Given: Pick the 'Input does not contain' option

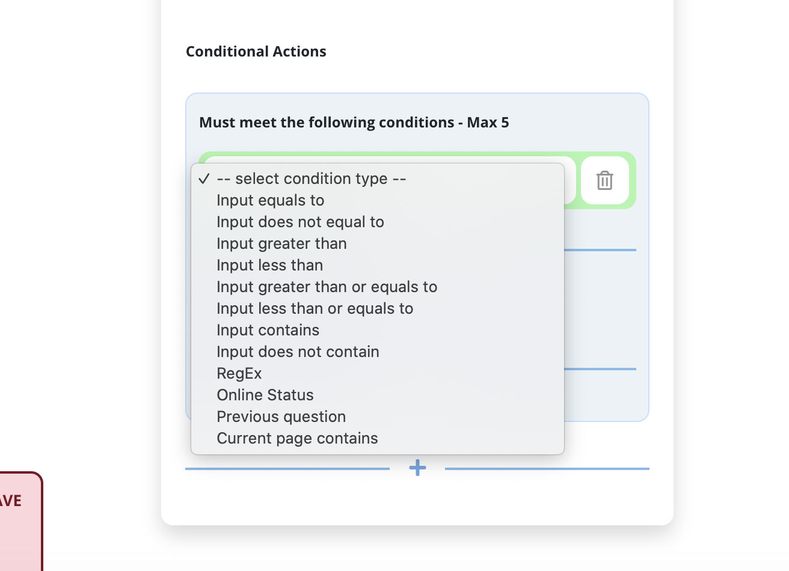Looking at the screenshot, I should pyautogui.click(x=298, y=352).
